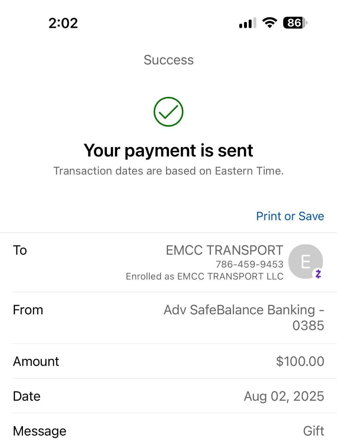Click the recipient's E avatar circle
The width and height of the screenshot is (337, 446).
(305, 261)
